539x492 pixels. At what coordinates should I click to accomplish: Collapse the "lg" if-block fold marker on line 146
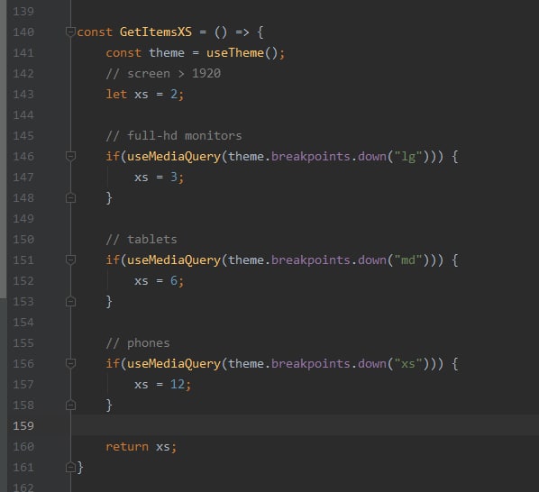pos(70,156)
